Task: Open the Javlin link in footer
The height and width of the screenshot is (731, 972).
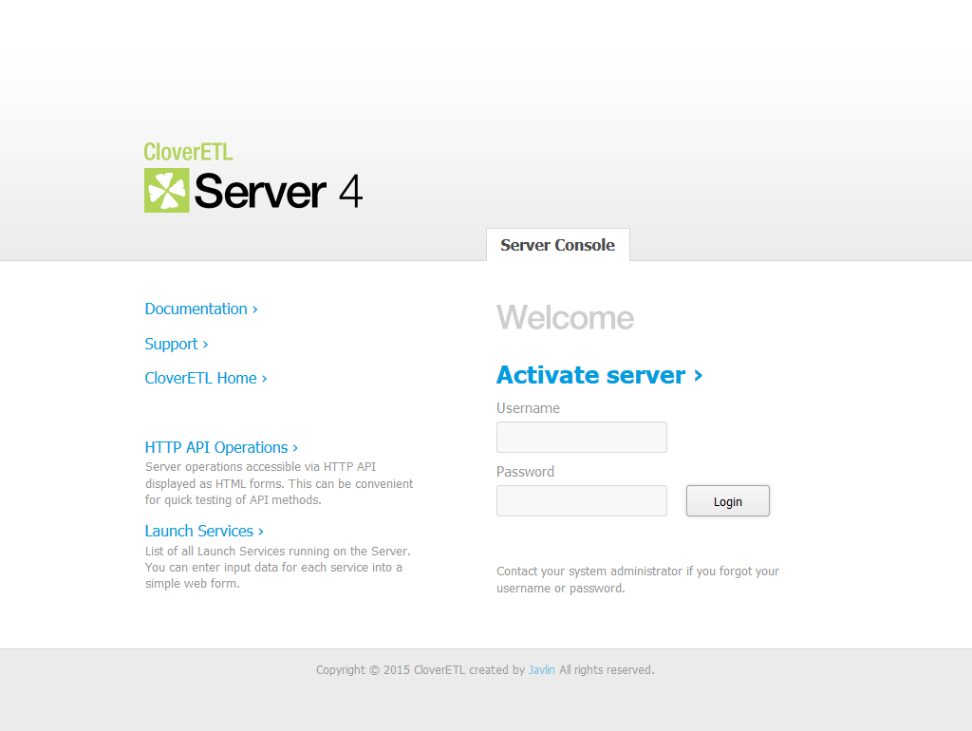Action: [x=541, y=669]
